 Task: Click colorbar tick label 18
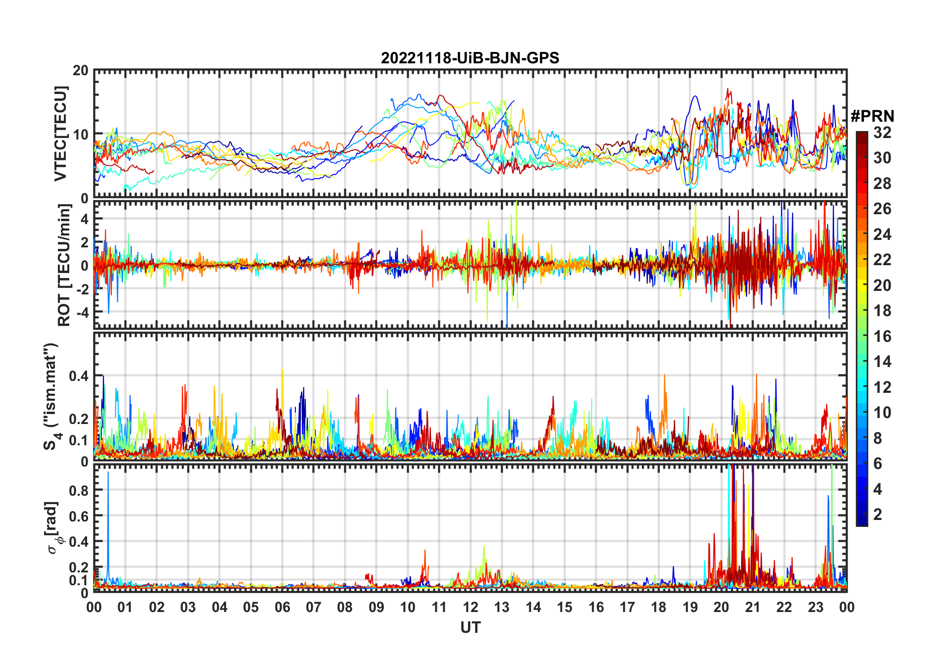coord(882,311)
